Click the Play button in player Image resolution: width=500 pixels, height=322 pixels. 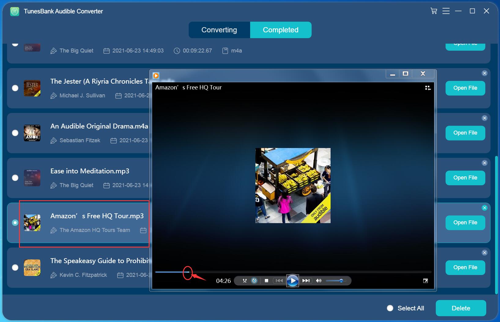click(293, 280)
